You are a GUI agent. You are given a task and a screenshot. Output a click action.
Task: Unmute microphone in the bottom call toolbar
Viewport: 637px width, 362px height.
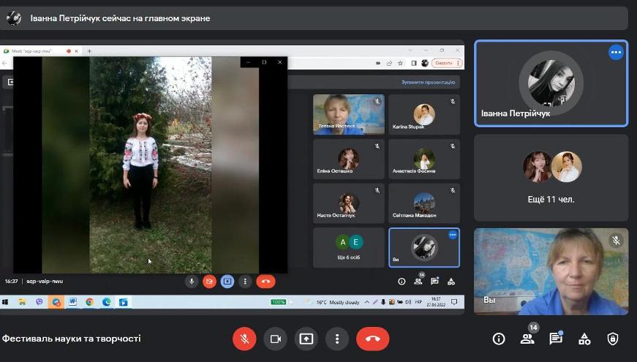click(x=244, y=339)
